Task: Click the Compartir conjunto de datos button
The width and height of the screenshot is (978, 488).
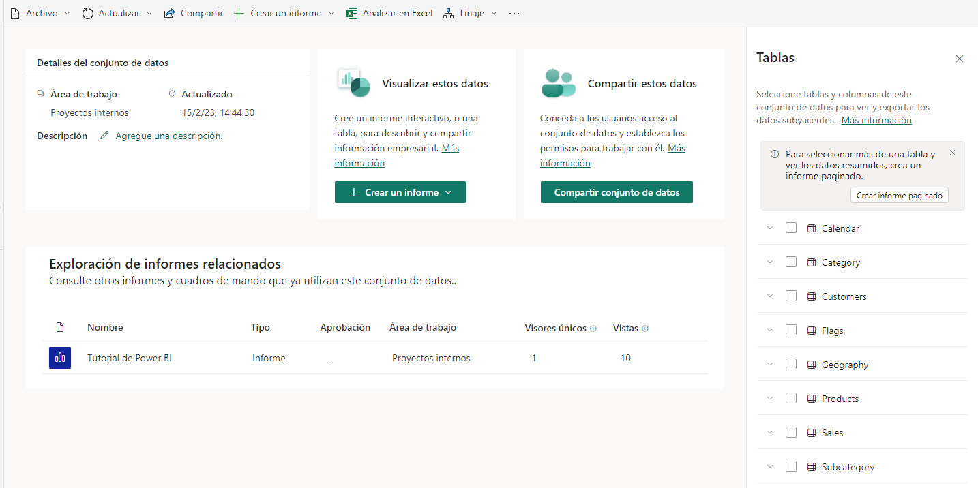Action: 617,192
